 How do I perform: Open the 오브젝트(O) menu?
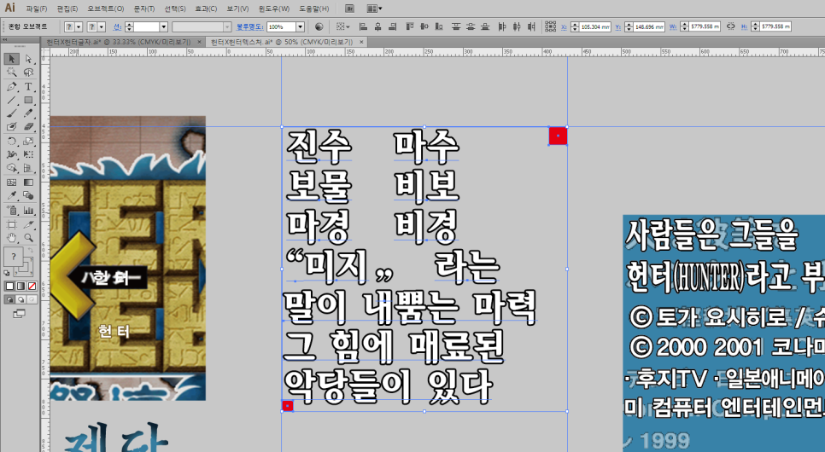click(106, 9)
